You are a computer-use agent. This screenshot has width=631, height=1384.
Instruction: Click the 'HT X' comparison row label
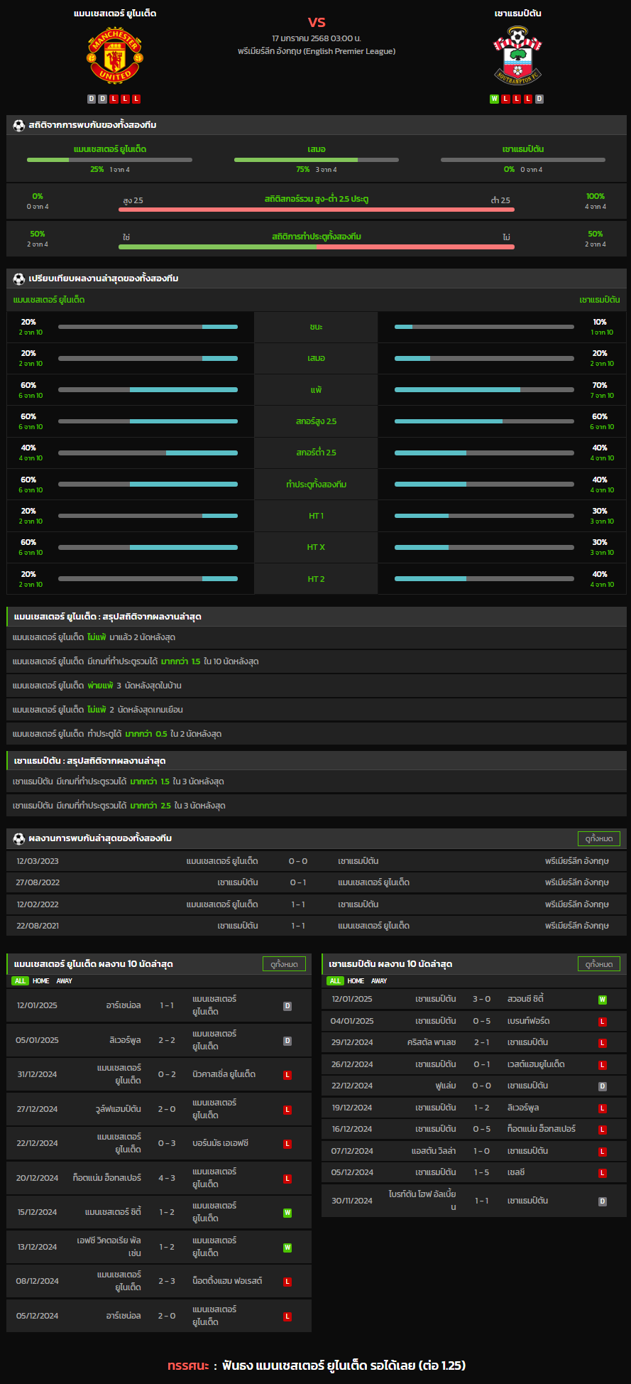(x=317, y=547)
